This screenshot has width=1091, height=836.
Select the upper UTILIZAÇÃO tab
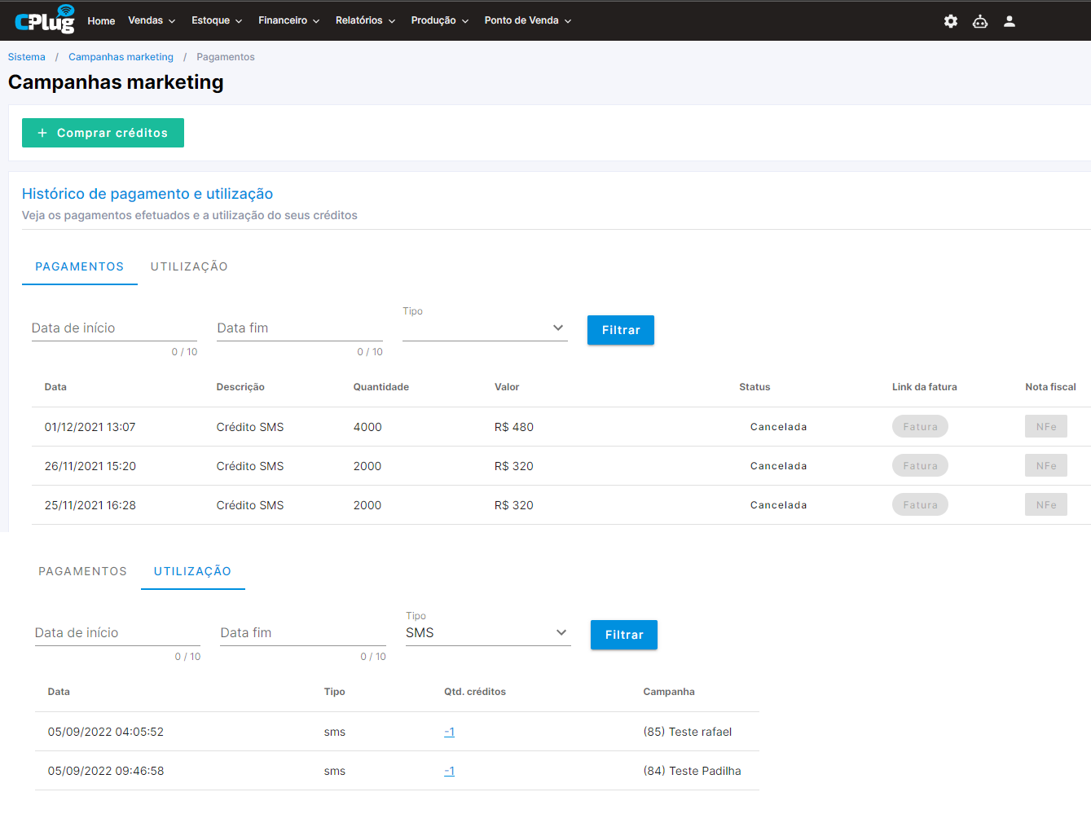click(189, 266)
